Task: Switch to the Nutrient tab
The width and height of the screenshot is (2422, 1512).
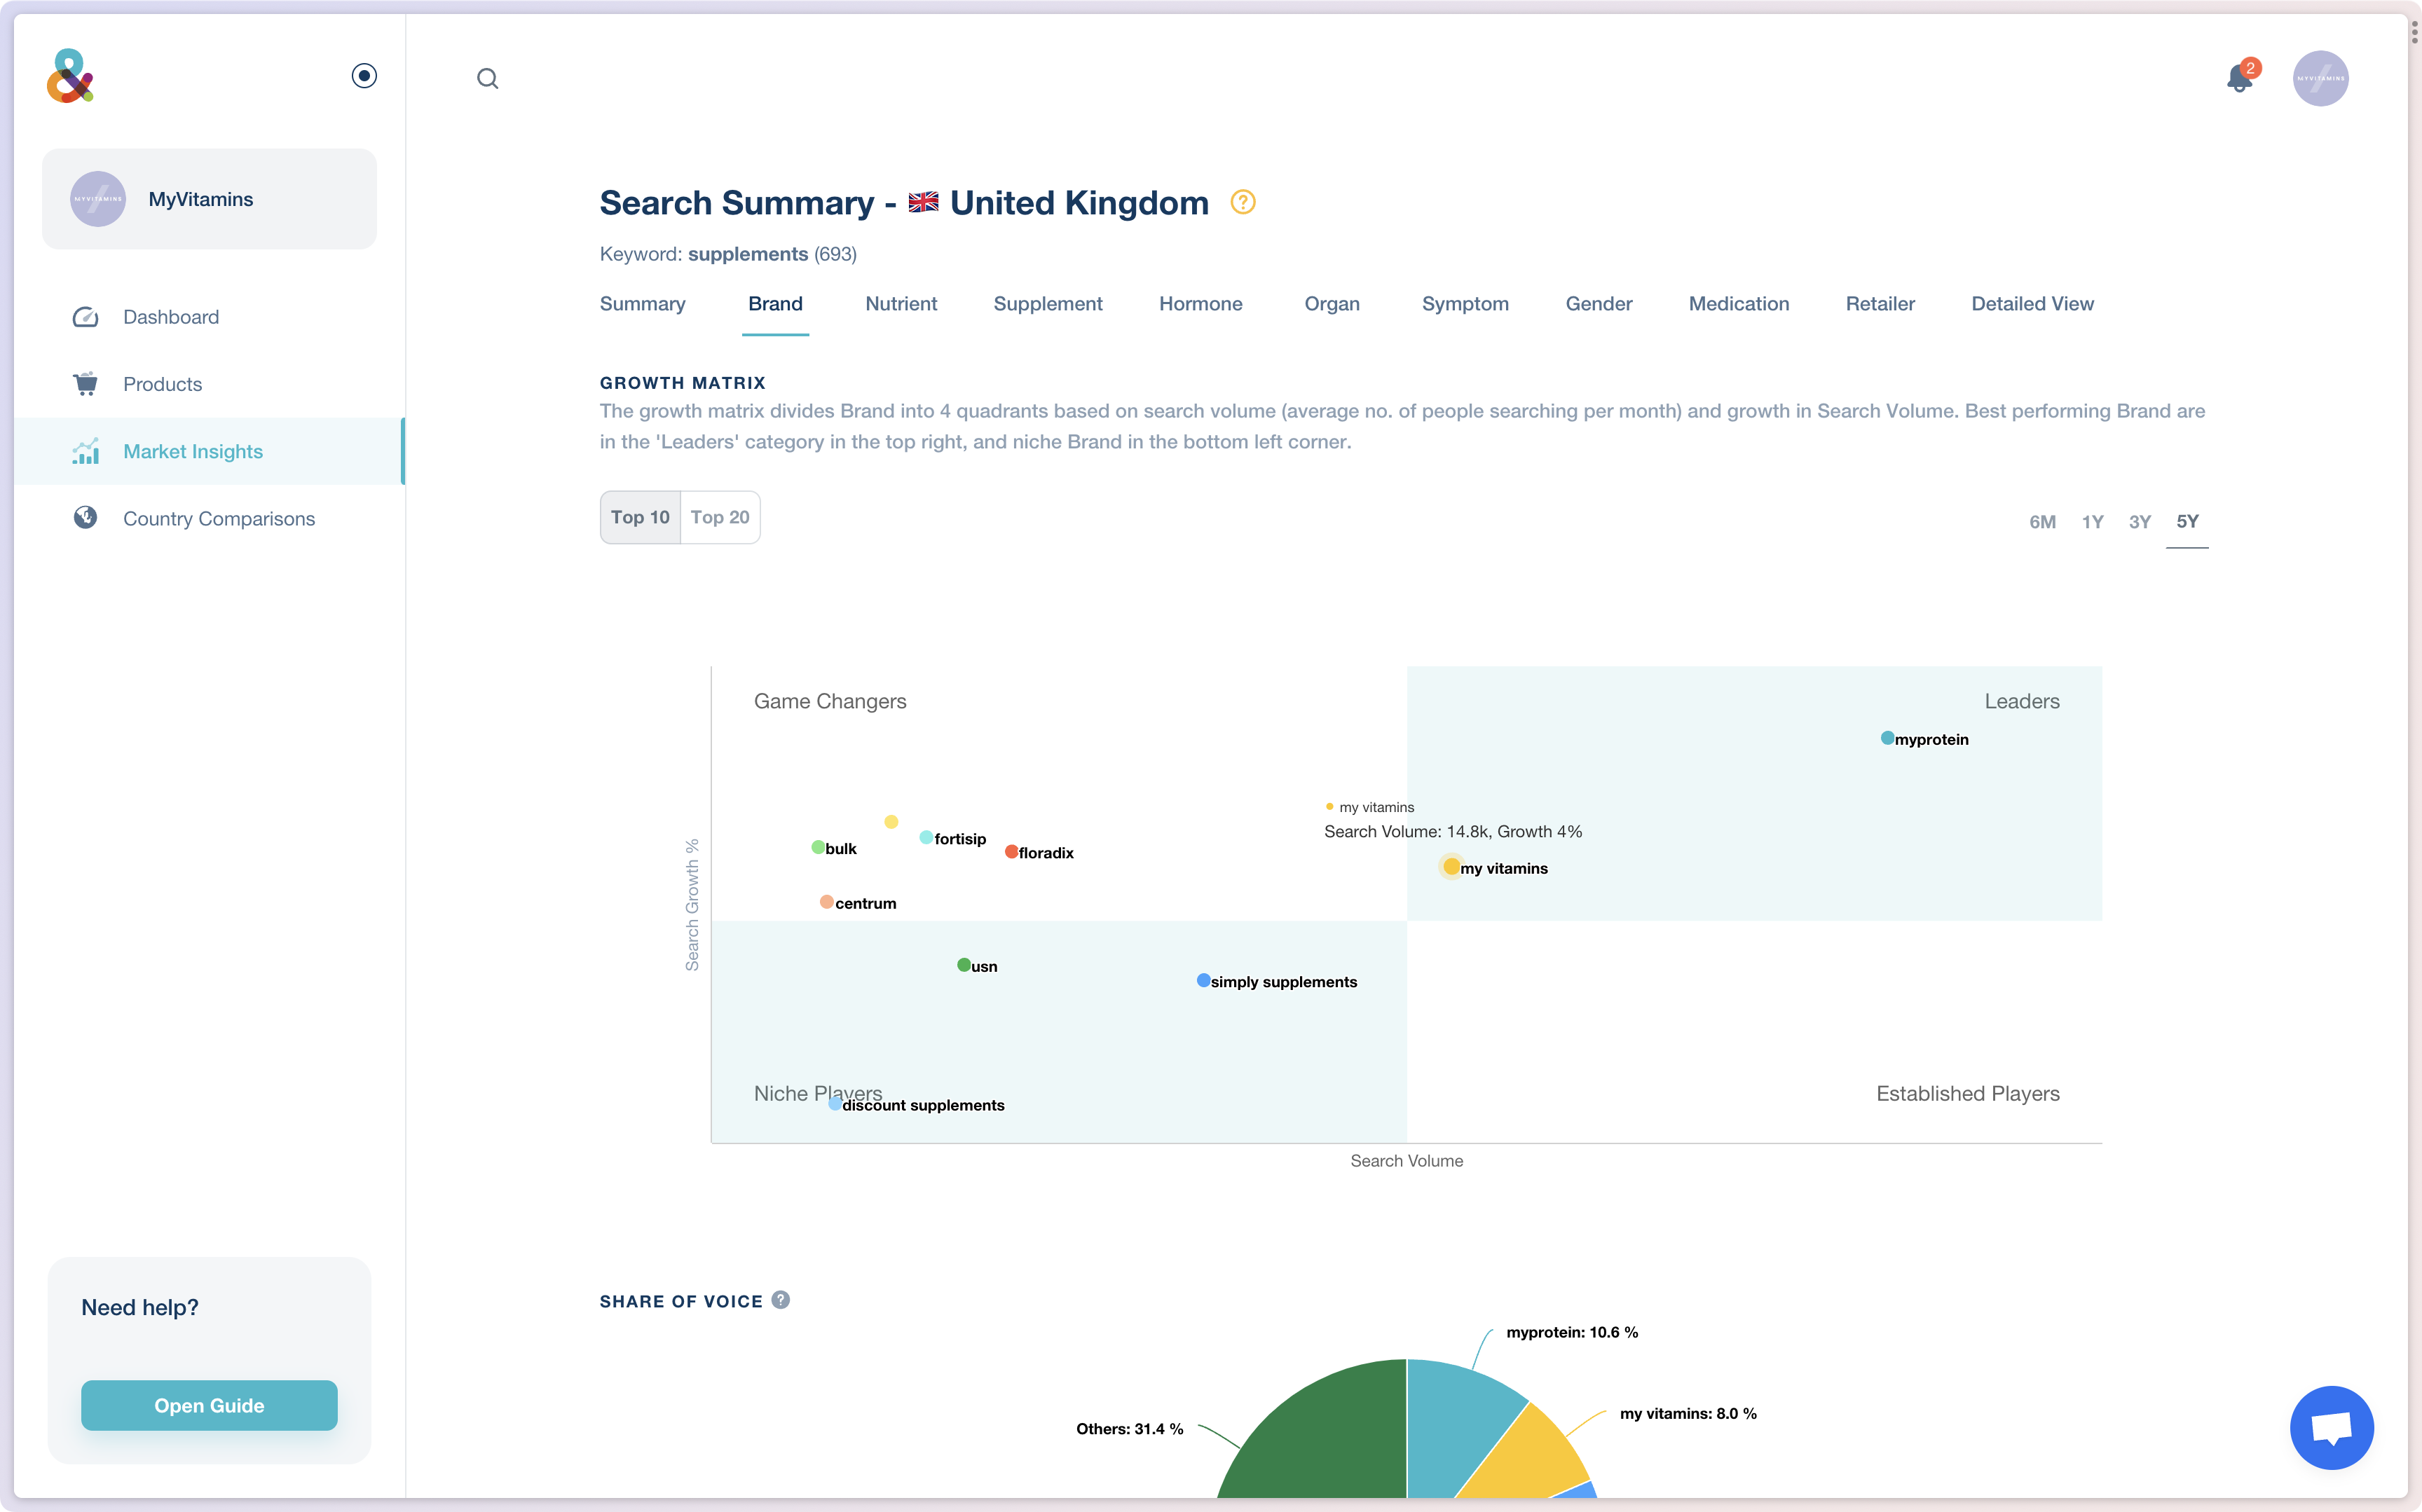Action: 900,304
